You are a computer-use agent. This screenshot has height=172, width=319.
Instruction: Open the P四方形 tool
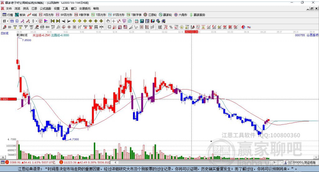tap(46, 15)
